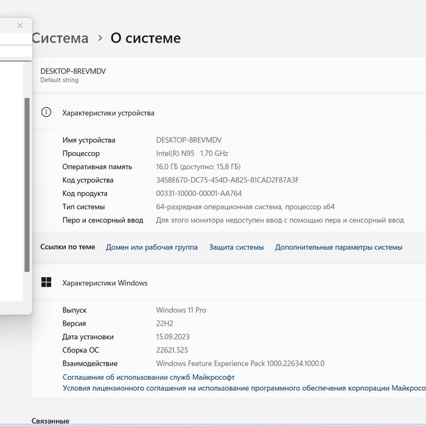The image size is (426, 426).
Task: Click the info icon beside Характеристики устройства
Action: click(x=46, y=112)
